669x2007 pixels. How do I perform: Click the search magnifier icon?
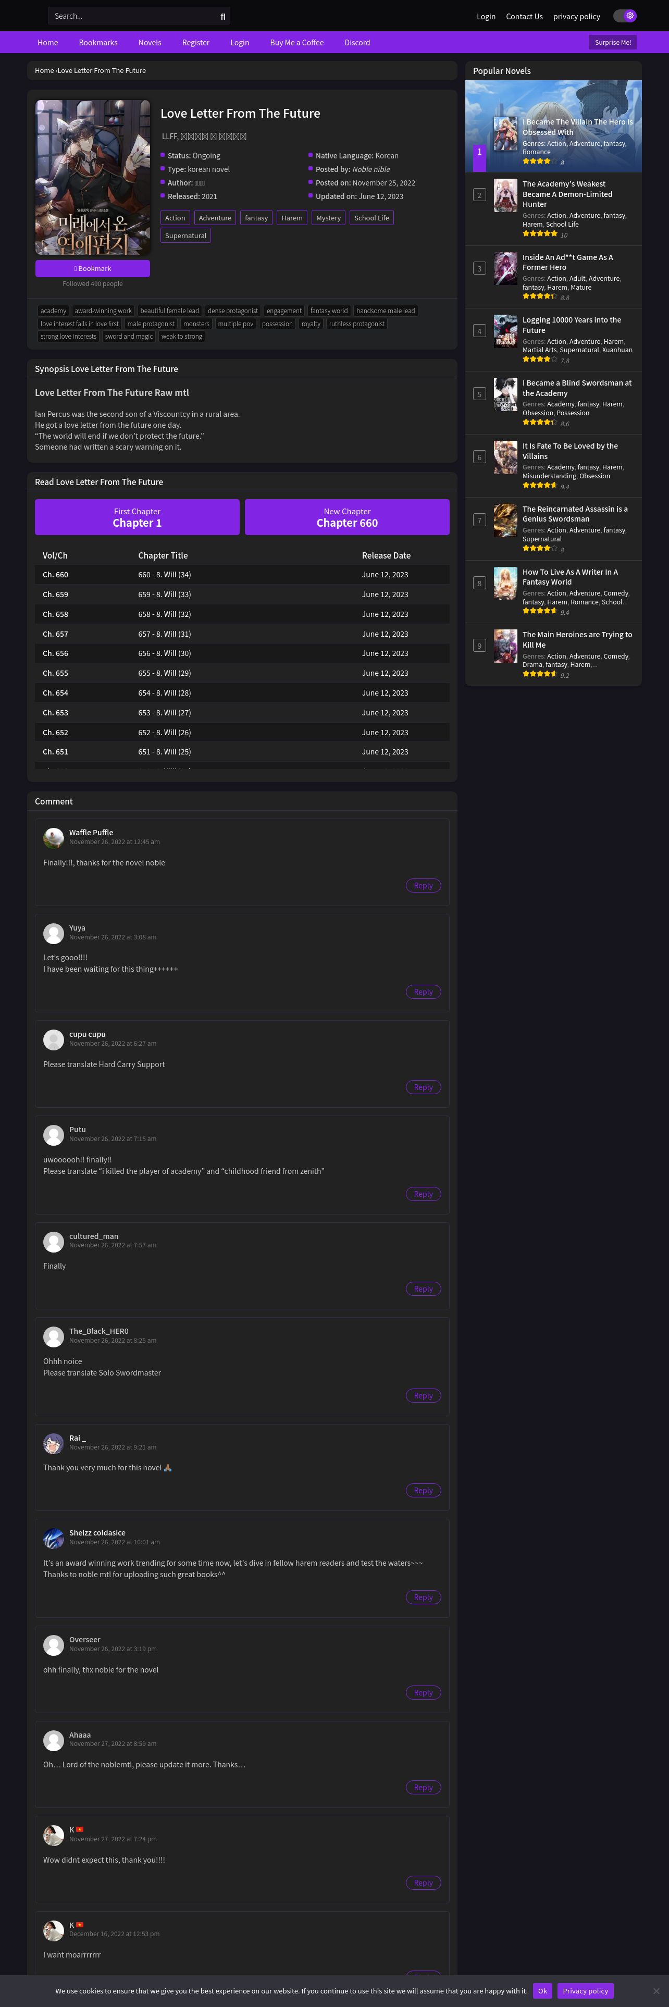pyautogui.click(x=223, y=16)
